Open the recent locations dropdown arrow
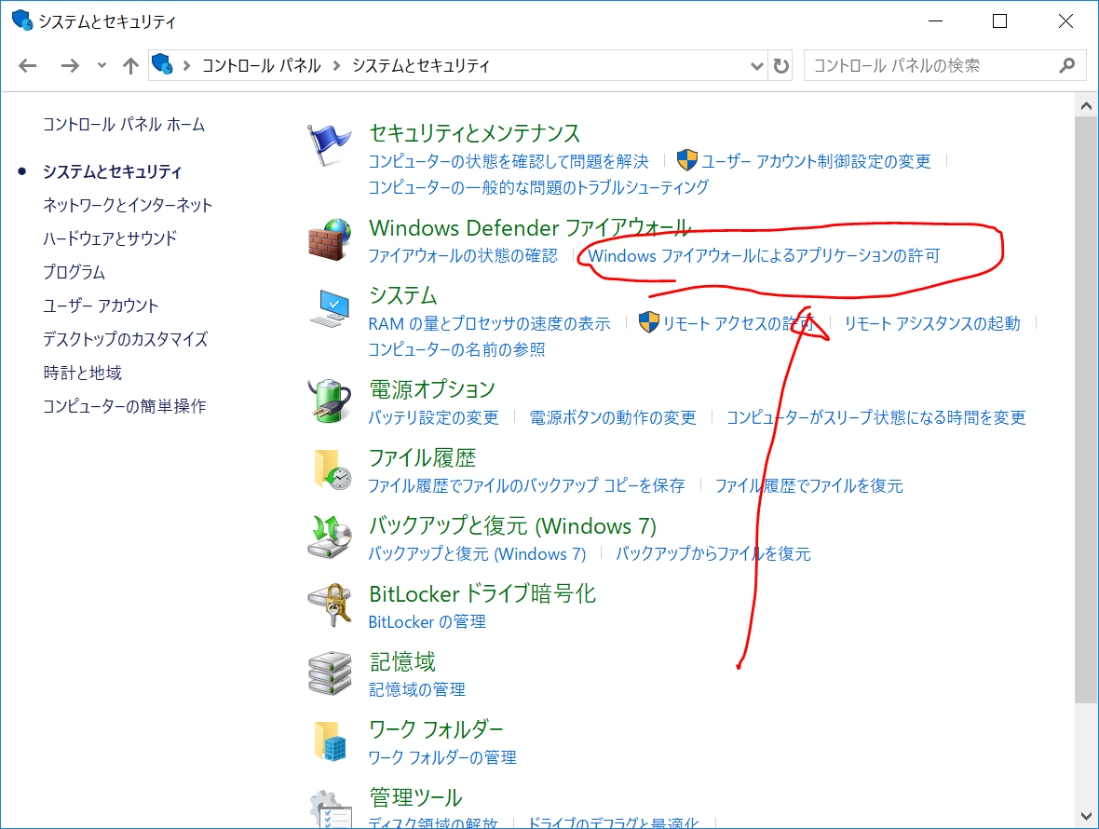Image resolution: width=1099 pixels, height=829 pixels. click(x=102, y=66)
